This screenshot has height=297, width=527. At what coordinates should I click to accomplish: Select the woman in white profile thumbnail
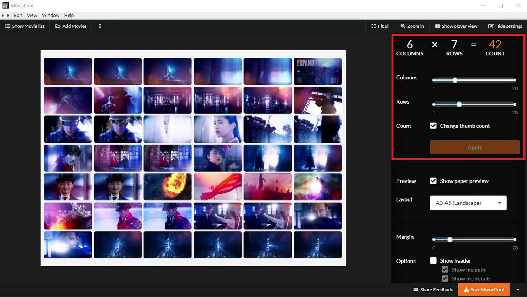(x=217, y=129)
